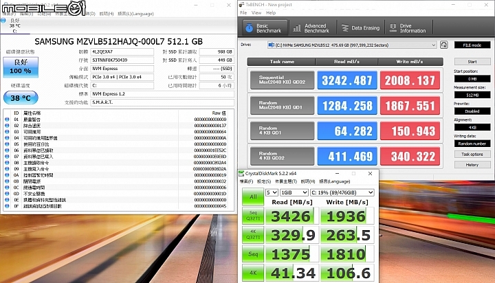The height and width of the screenshot is (283, 495).
Task: Select the serial number field S3TNNF0K750439
Action: pos(122,60)
